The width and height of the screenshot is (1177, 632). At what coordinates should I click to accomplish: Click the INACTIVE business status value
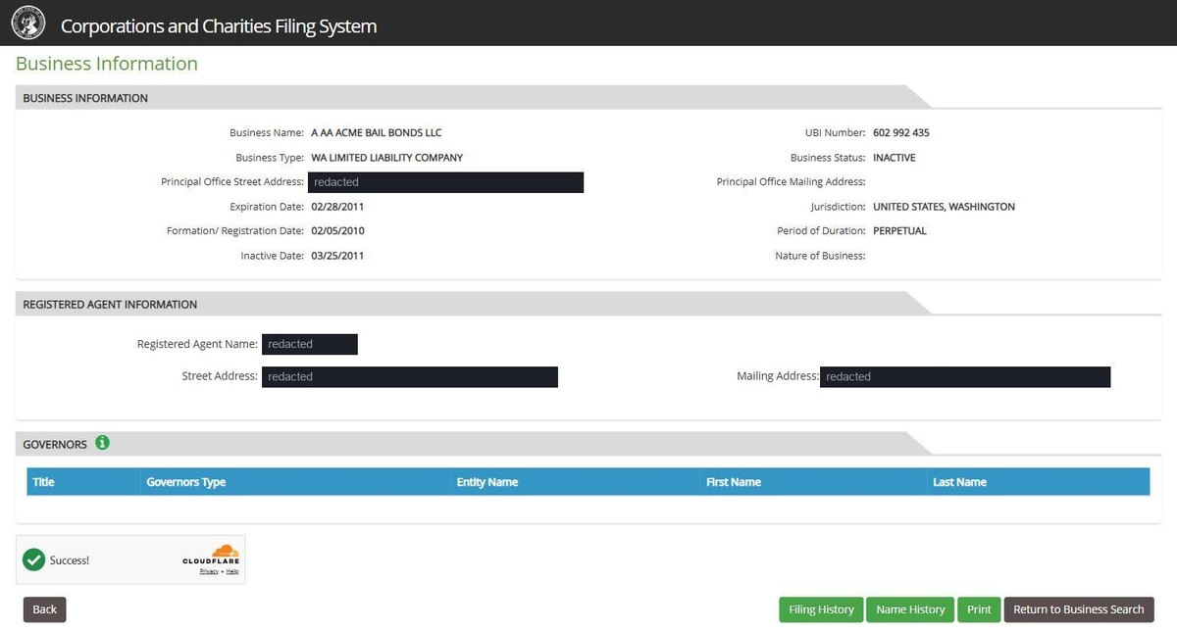(895, 157)
